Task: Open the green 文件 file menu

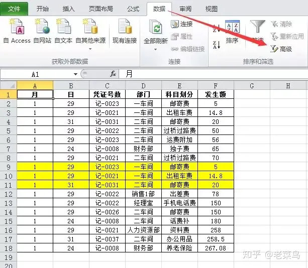Action: coord(14,9)
